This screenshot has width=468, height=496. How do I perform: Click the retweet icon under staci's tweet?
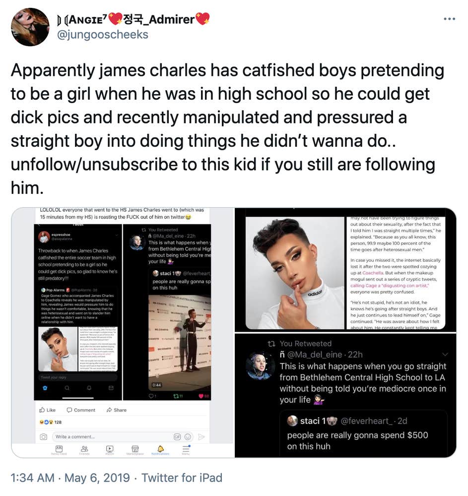click(177, 396)
